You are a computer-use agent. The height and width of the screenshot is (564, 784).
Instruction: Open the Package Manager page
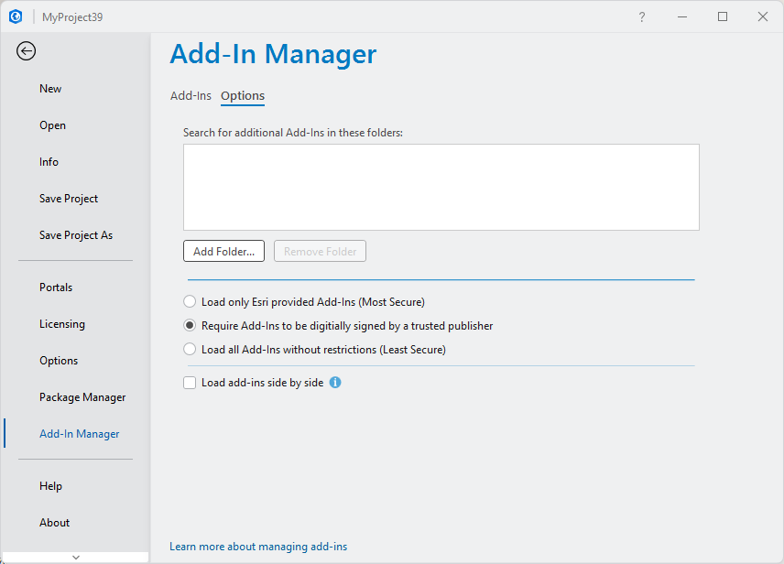pyautogui.click(x=82, y=397)
